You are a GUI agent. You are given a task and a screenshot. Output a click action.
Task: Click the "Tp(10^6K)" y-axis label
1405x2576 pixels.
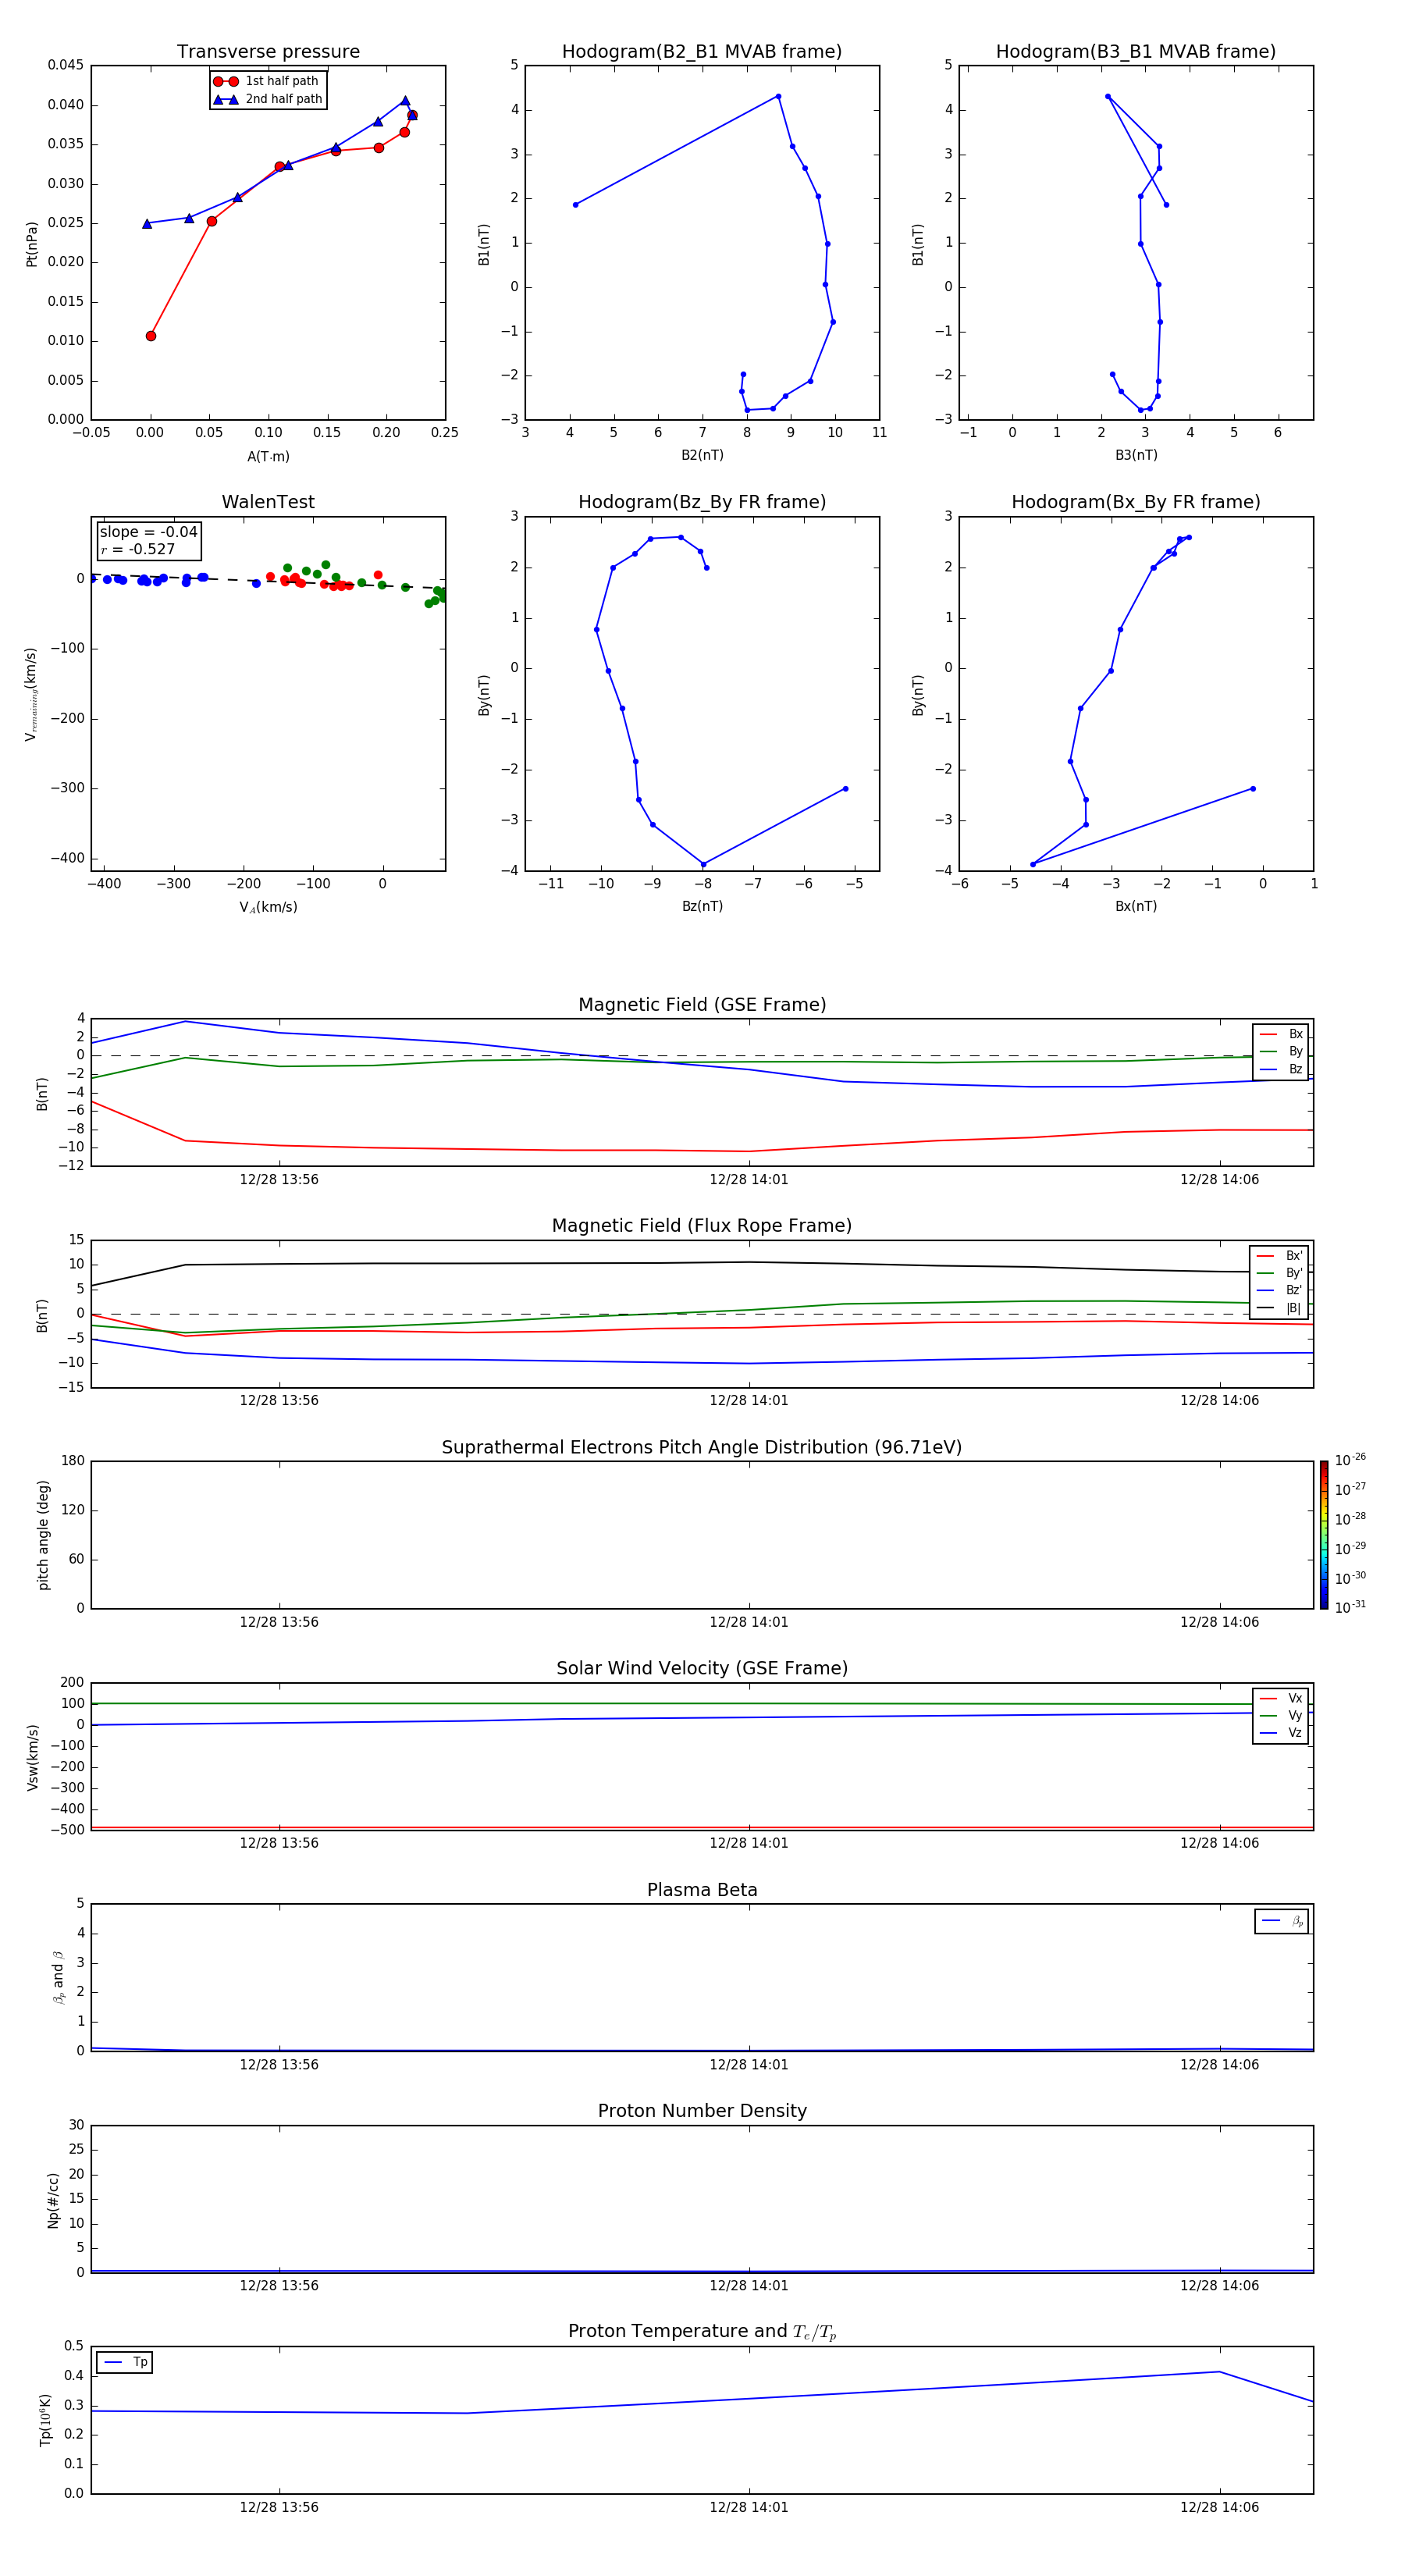[x=44, y=2420]
